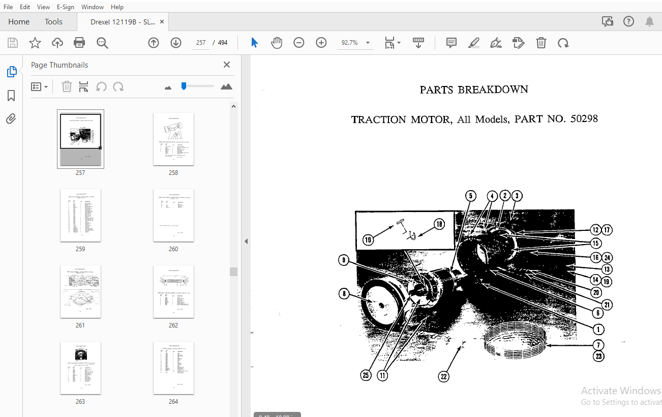Click the thumbnails panel scrollbar thumb
The image size is (662, 417).
pos(233,272)
